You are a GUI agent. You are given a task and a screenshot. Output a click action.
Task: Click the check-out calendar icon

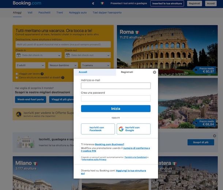click(x=68, y=55)
